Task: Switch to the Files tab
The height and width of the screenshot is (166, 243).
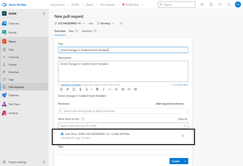Action: tap(73, 31)
